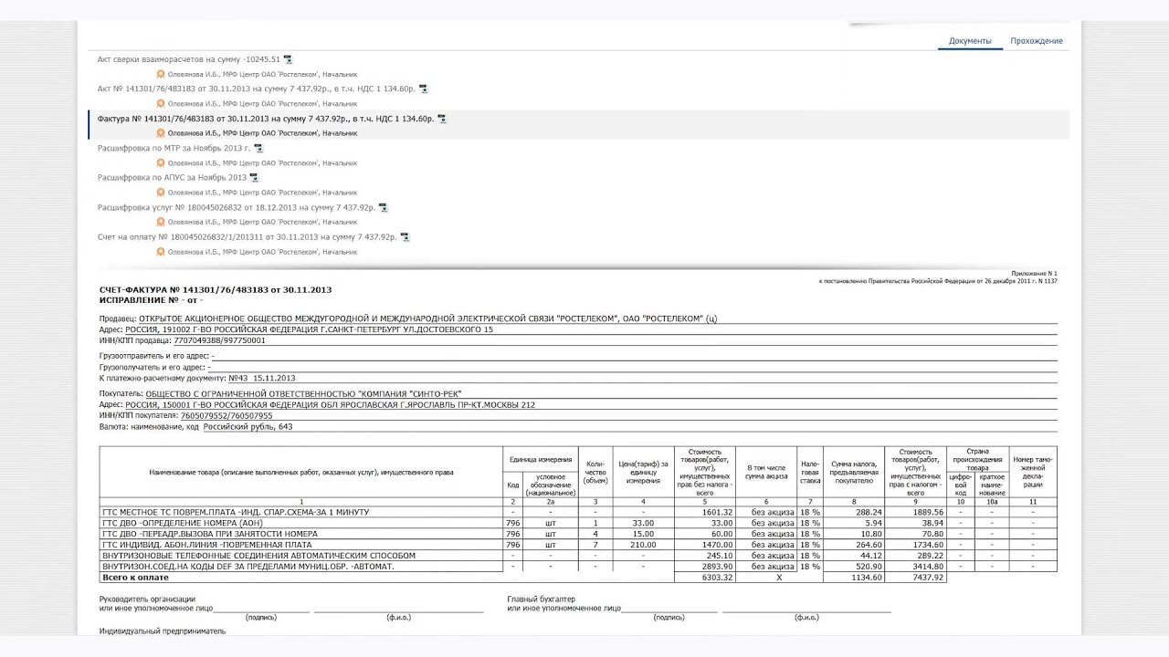This screenshot has width=1169, height=657.
Task: Click the ИСПРАВЛЕНИЕ № - от - line
Action: pyautogui.click(x=151, y=300)
